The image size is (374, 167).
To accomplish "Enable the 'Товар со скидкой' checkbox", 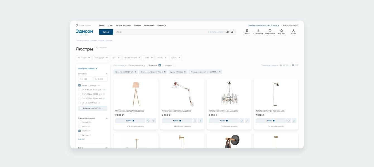I will point(81,108).
